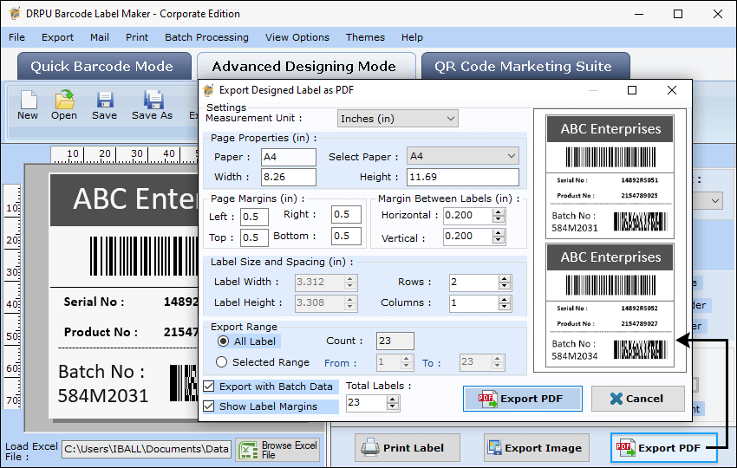Click the page Height input field
This screenshot has width=737, height=468.
(x=463, y=177)
